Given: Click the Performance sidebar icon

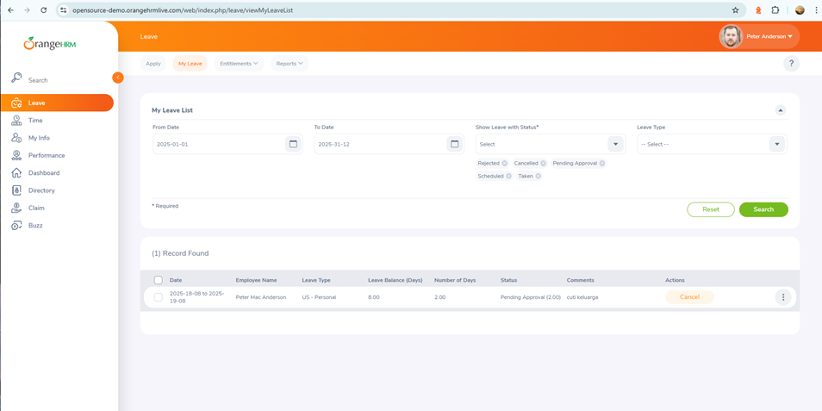Looking at the screenshot, I should pyautogui.click(x=16, y=155).
